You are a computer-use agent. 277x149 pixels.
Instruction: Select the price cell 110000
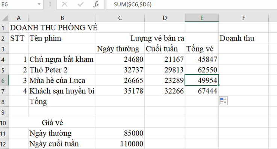[x=120, y=144]
